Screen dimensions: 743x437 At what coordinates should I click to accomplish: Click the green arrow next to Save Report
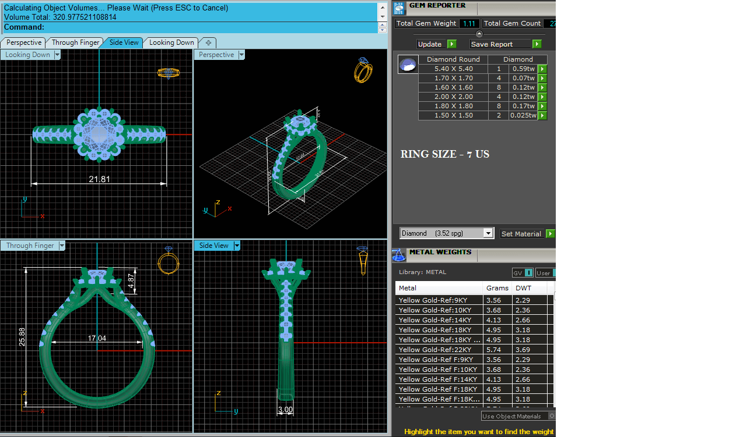pos(537,44)
